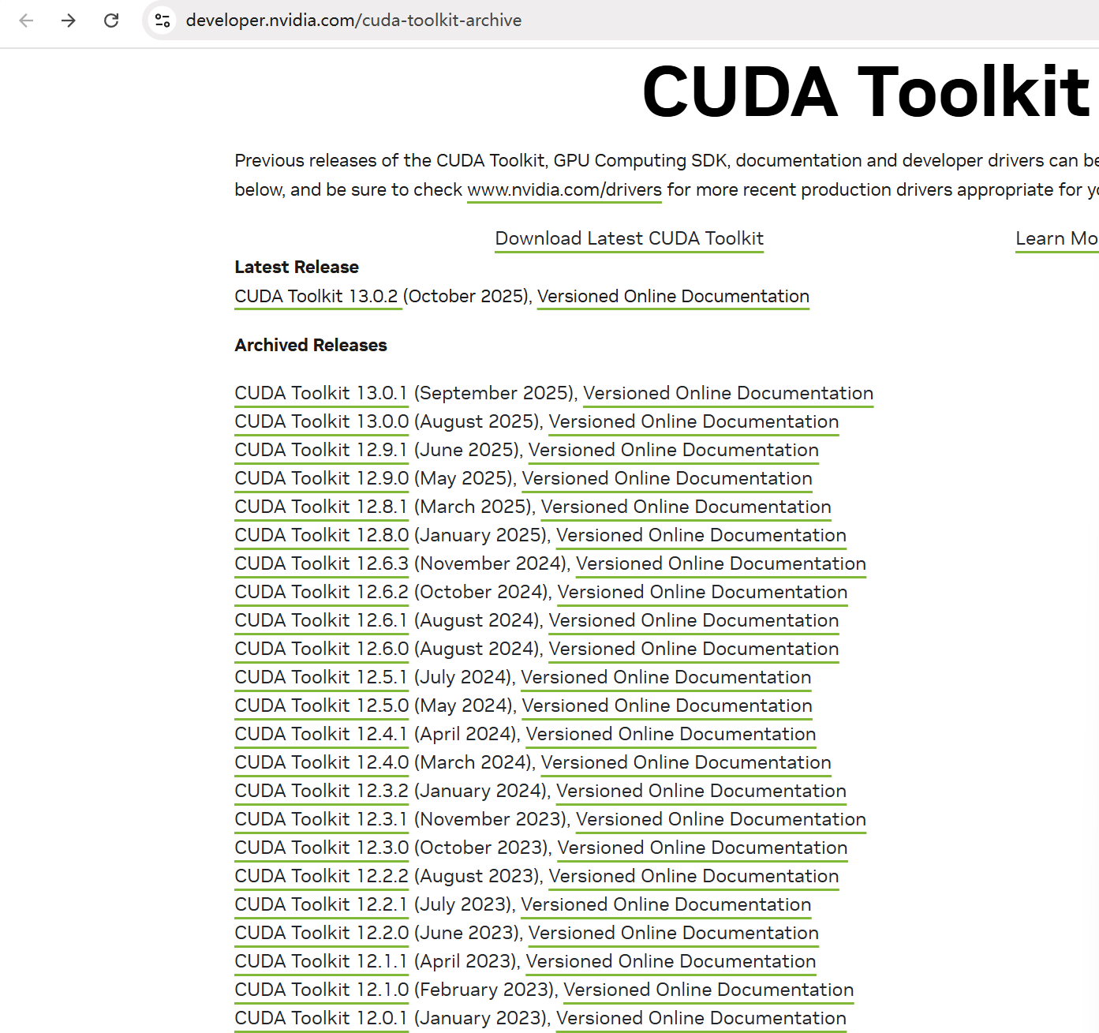Click the browser forward arrow
The height and width of the screenshot is (1033, 1099).
(x=69, y=21)
